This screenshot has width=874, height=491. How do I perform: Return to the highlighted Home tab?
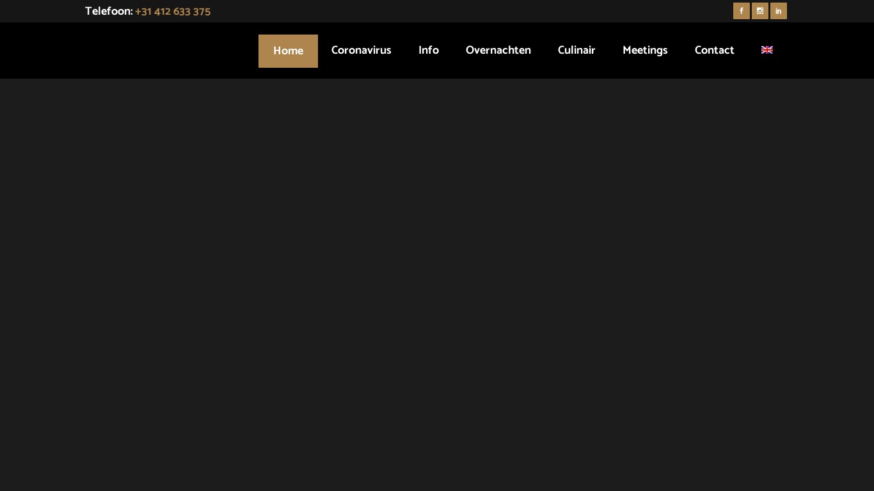[288, 51]
